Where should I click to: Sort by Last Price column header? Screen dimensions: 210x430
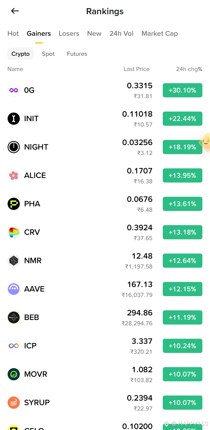point(137,69)
